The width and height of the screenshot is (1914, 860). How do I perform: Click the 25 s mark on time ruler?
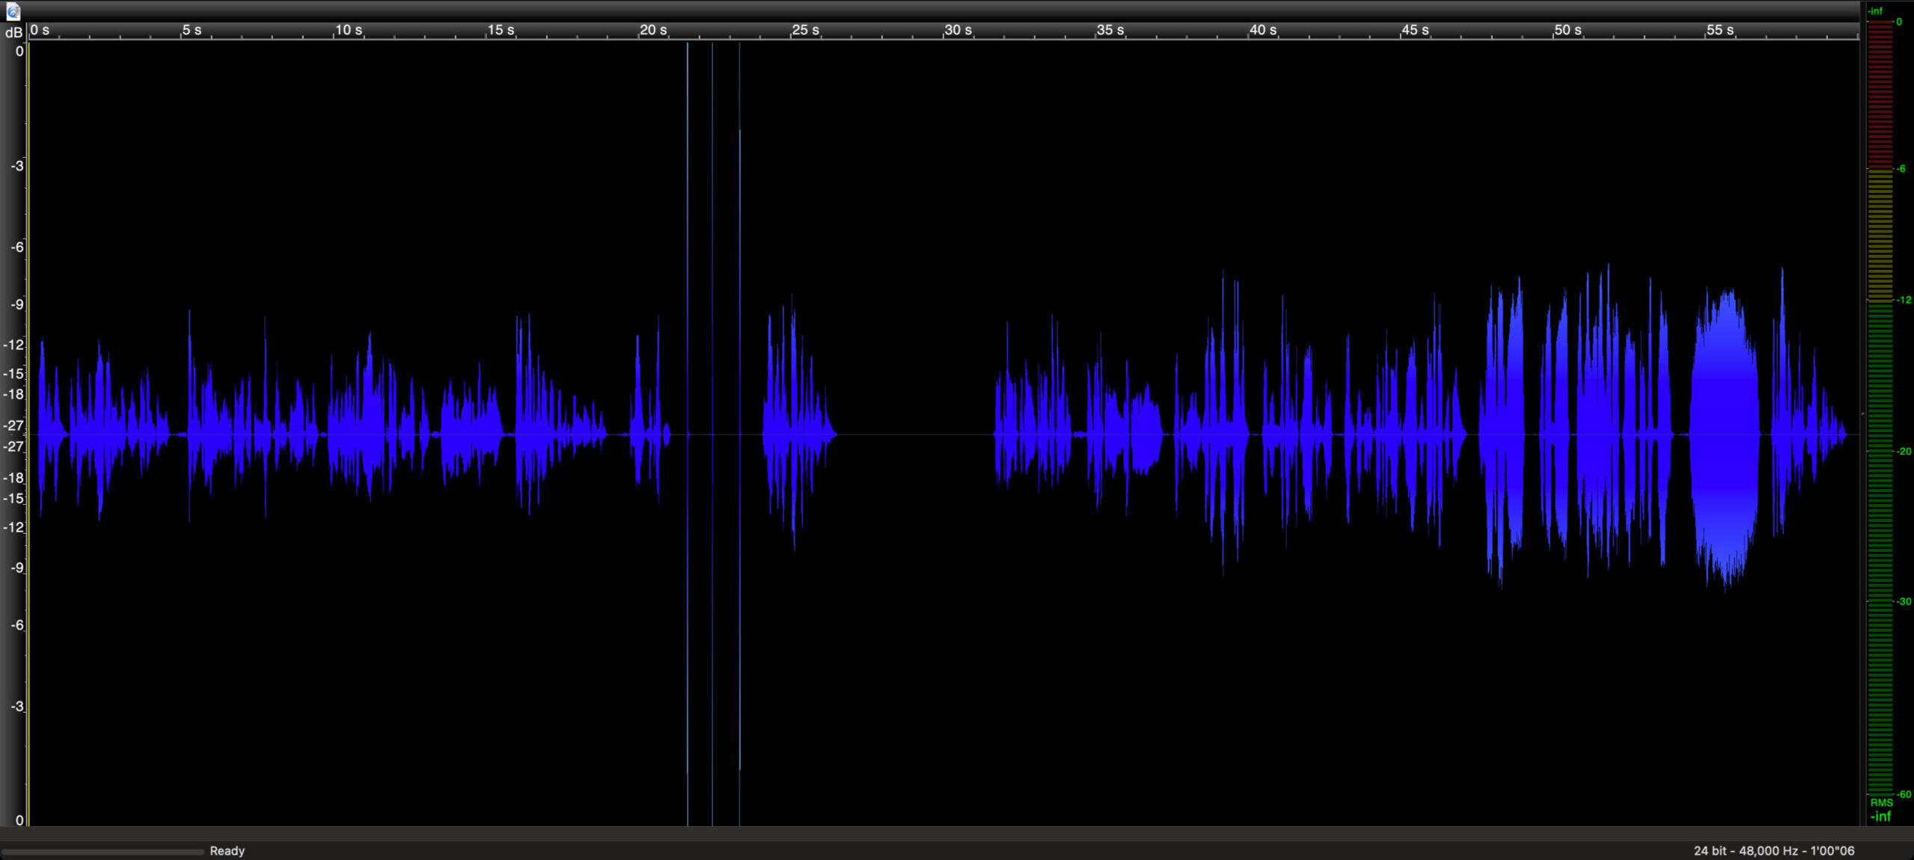[805, 30]
